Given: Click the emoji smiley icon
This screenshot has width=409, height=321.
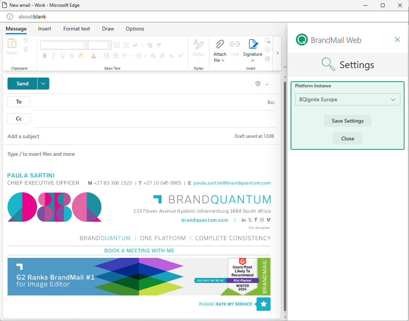Looking at the screenshot, I should click(267, 49).
